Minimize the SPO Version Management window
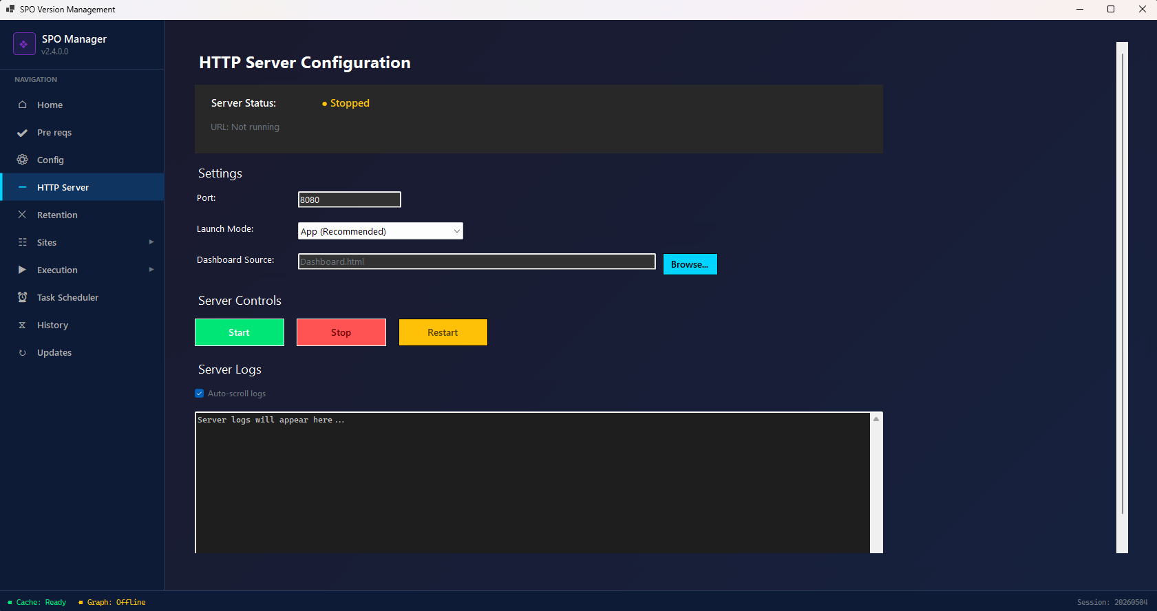This screenshot has height=611, width=1157. (x=1080, y=9)
